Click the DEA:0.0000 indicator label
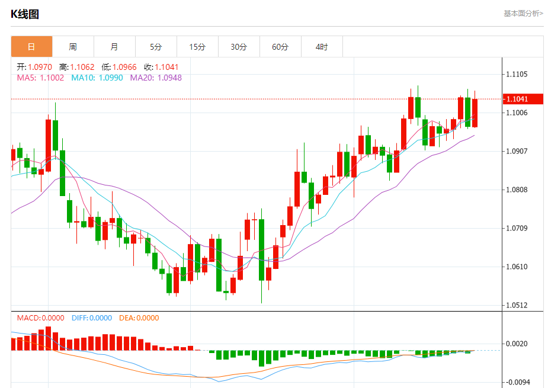Screen dimensions: 548x388 pyautogui.click(x=139, y=318)
